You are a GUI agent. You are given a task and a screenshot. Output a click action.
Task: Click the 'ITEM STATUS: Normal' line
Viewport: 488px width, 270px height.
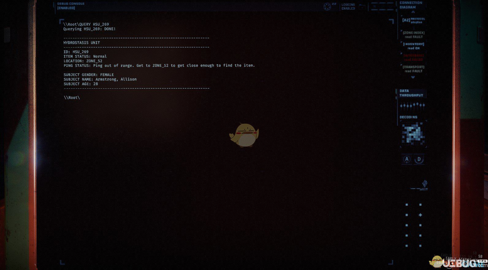click(x=85, y=56)
